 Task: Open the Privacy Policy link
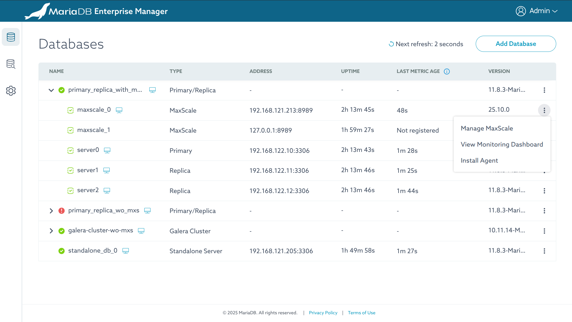323,313
